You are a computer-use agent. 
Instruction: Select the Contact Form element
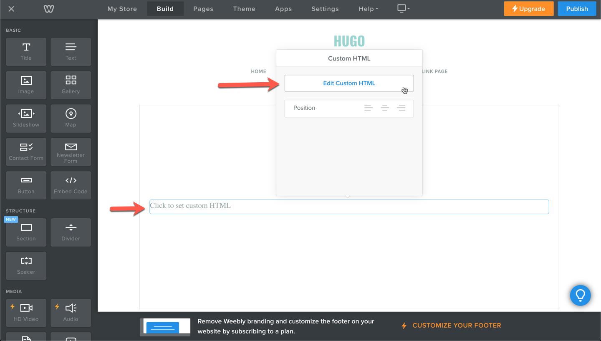pos(26,152)
